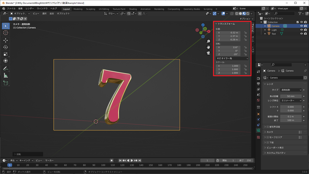Open the 追加 menu in viewport header
This screenshot has width=309, height=174.
[52, 13]
